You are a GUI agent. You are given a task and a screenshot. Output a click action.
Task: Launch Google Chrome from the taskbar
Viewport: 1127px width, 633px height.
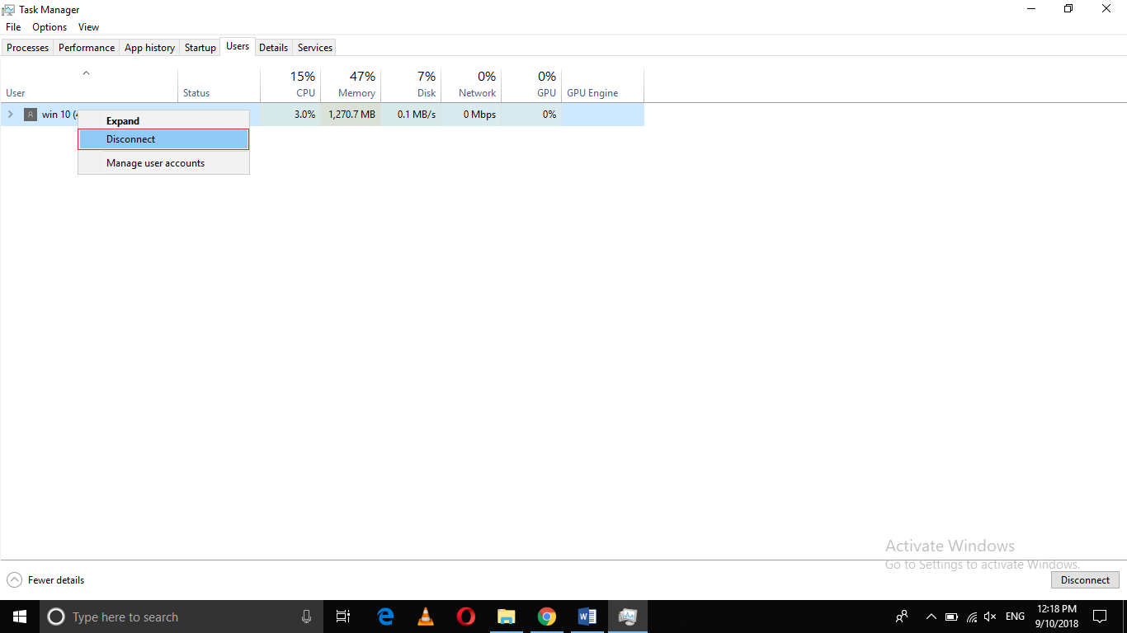(x=547, y=617)
